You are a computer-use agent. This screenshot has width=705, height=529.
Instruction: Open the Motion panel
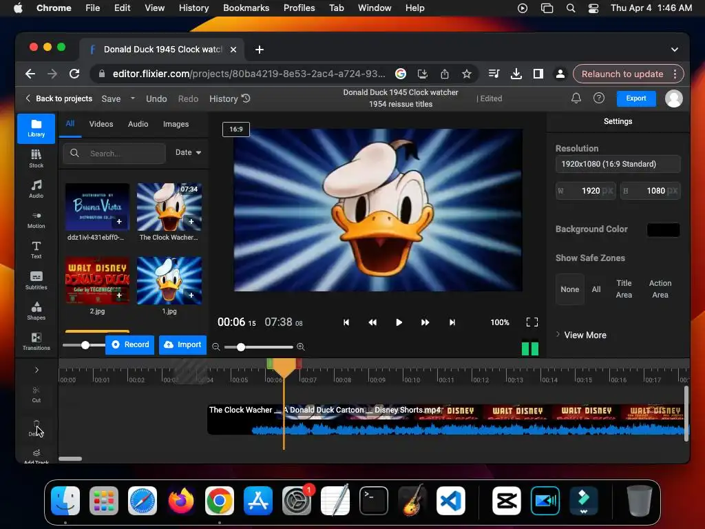pos(36,220)
